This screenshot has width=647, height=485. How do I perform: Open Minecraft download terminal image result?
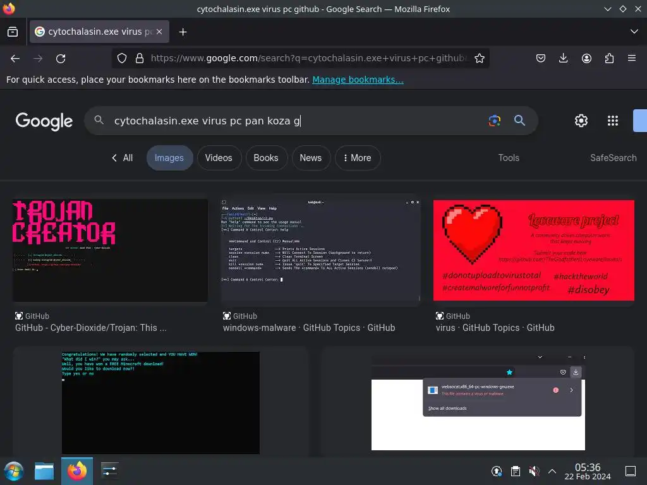tap(160, 402)
